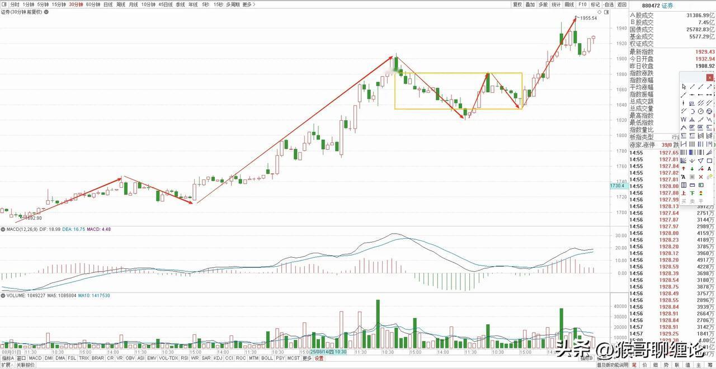The height and width of the screenshot is (369, 716).
Task: Open 普及版功能说明 link at bottom
Action: [612, 365]
